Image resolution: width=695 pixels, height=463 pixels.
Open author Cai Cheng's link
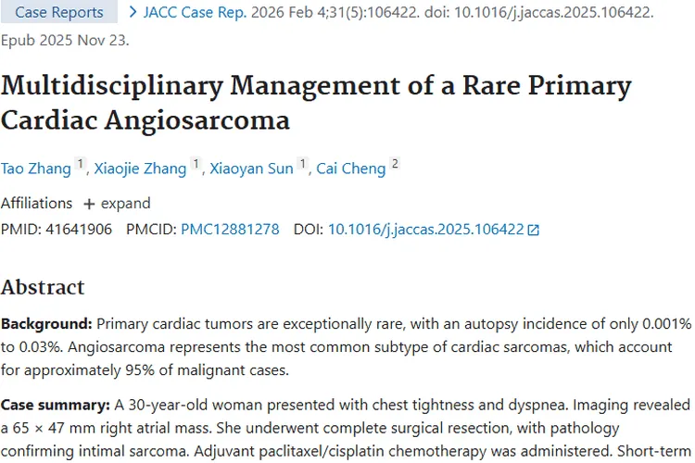(x=351, y=168)
